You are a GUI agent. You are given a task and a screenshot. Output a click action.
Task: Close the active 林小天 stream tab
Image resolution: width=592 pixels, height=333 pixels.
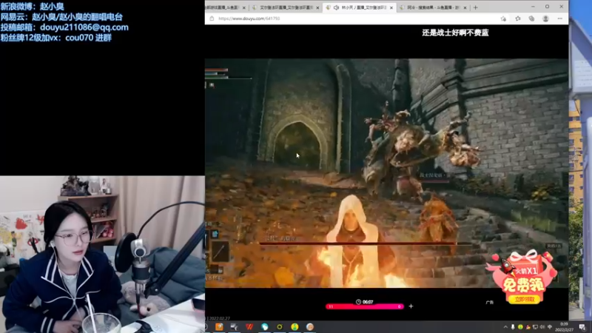tap(391, 7)
